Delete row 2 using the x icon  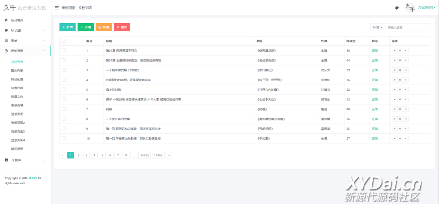coord(406,60)
